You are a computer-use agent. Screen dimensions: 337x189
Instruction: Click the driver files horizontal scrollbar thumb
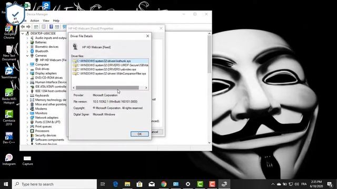pyautogui.click(x=107, y=88)
